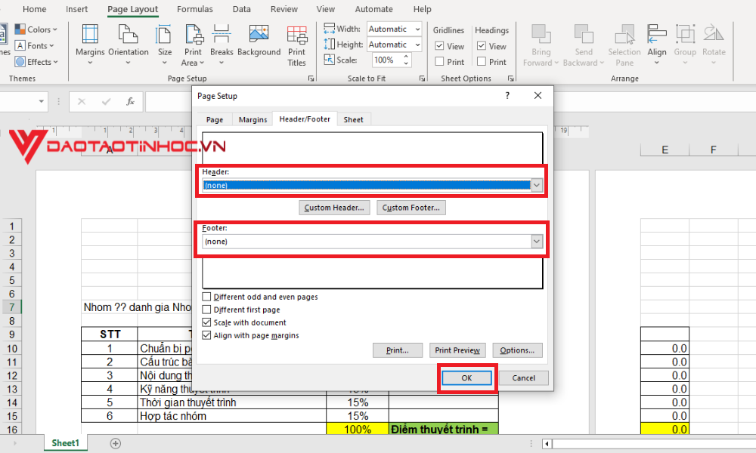The width and height of the screenshot is (756, 453).
Task: Open the Data ribbon tab
Action: point(242,9)
